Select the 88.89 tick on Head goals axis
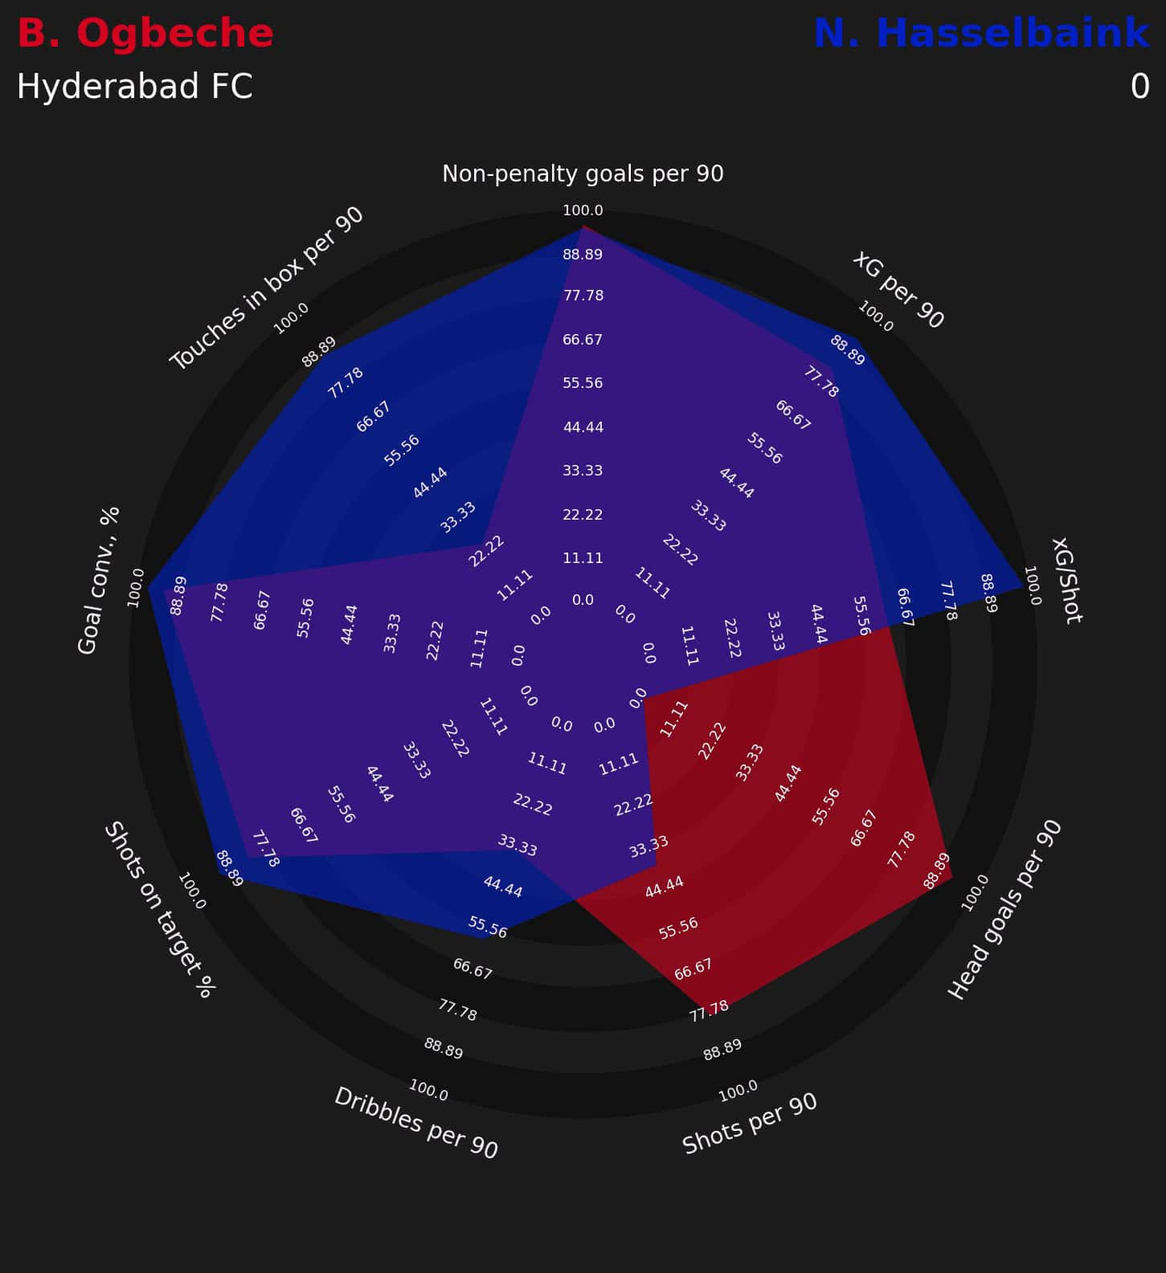This screenshot has width=1166, height=1273. click(x=937, y=870)
